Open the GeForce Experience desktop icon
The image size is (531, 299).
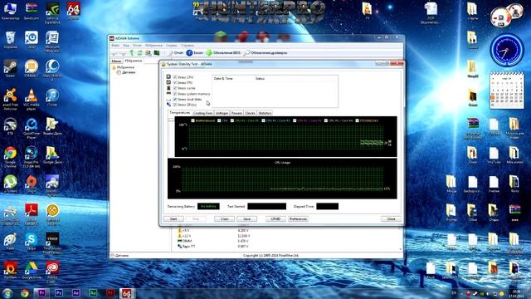[52, 13]
